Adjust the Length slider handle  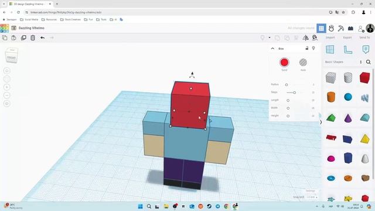click(288, 100)
